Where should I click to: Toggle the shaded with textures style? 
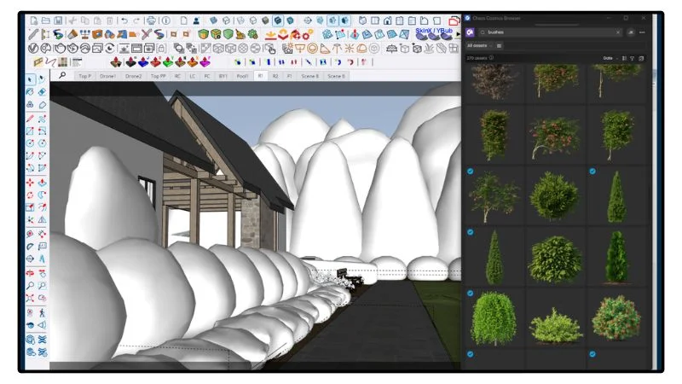(278, 20)
